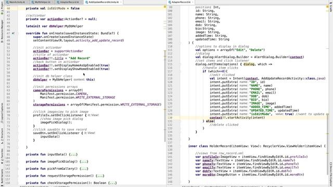Expand the folded checkStoragePermission() function body
The height and width of the screenshot is (187, 333).
coord(112,183)
